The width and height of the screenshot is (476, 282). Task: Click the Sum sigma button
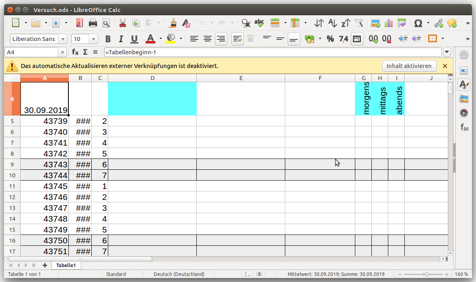[x=85, y=52]
